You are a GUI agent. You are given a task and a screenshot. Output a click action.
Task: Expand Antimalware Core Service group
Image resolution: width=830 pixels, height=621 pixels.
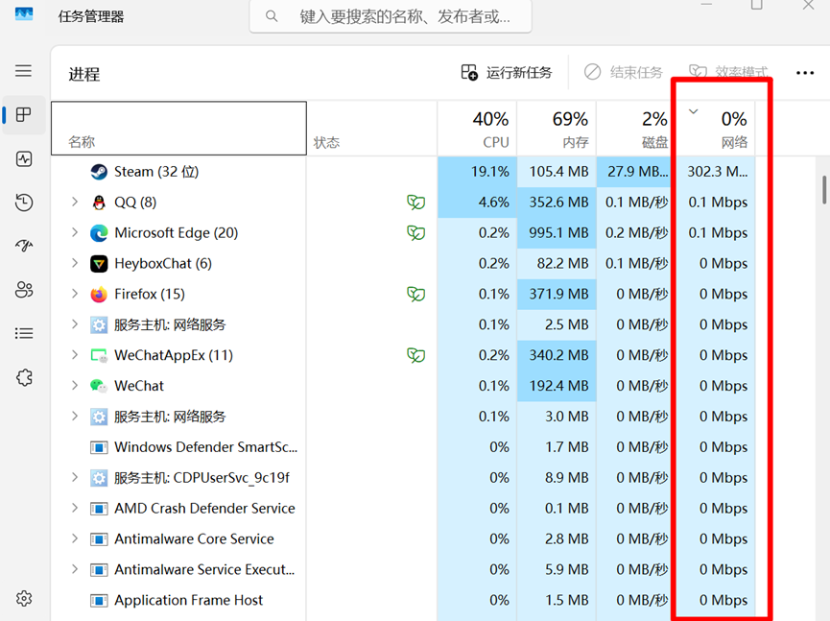click(75, 539)
